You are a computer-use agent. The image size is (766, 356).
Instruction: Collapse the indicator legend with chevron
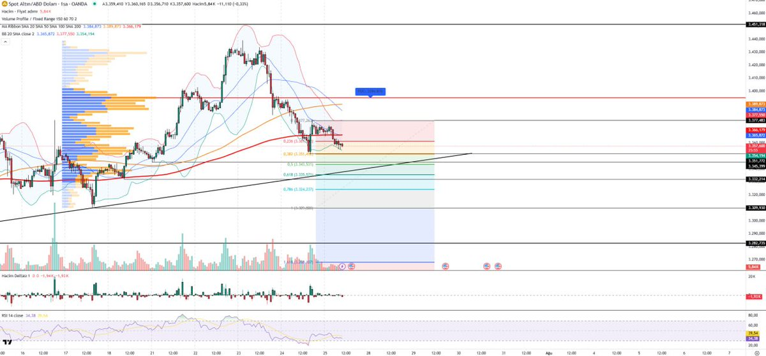(x=6, y=41)
